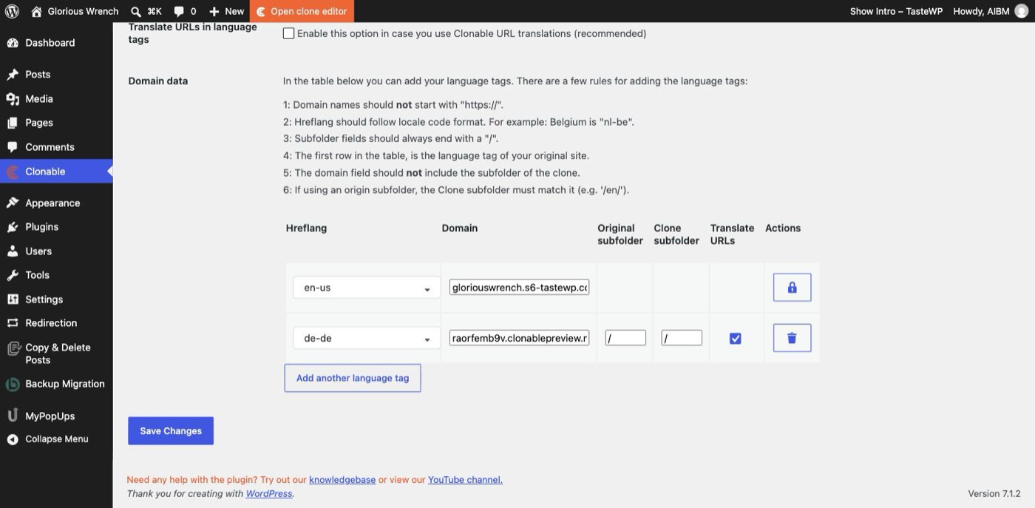Image resolution: width=1035 pixels, height=508 pixels.
Task: Delete the de-de row with trash icon
Action: click(x=792, y=338)
